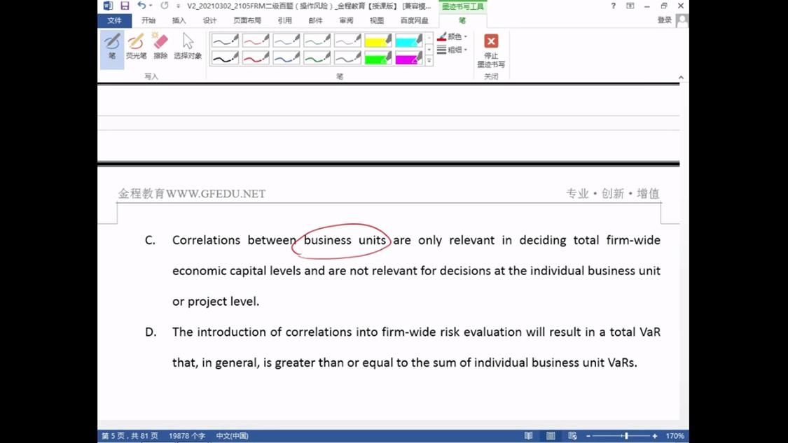Activate the Eraser (擦除) tool
Image resolution: width=788 pixels, height=443 pixels.
tap(160, 46)
